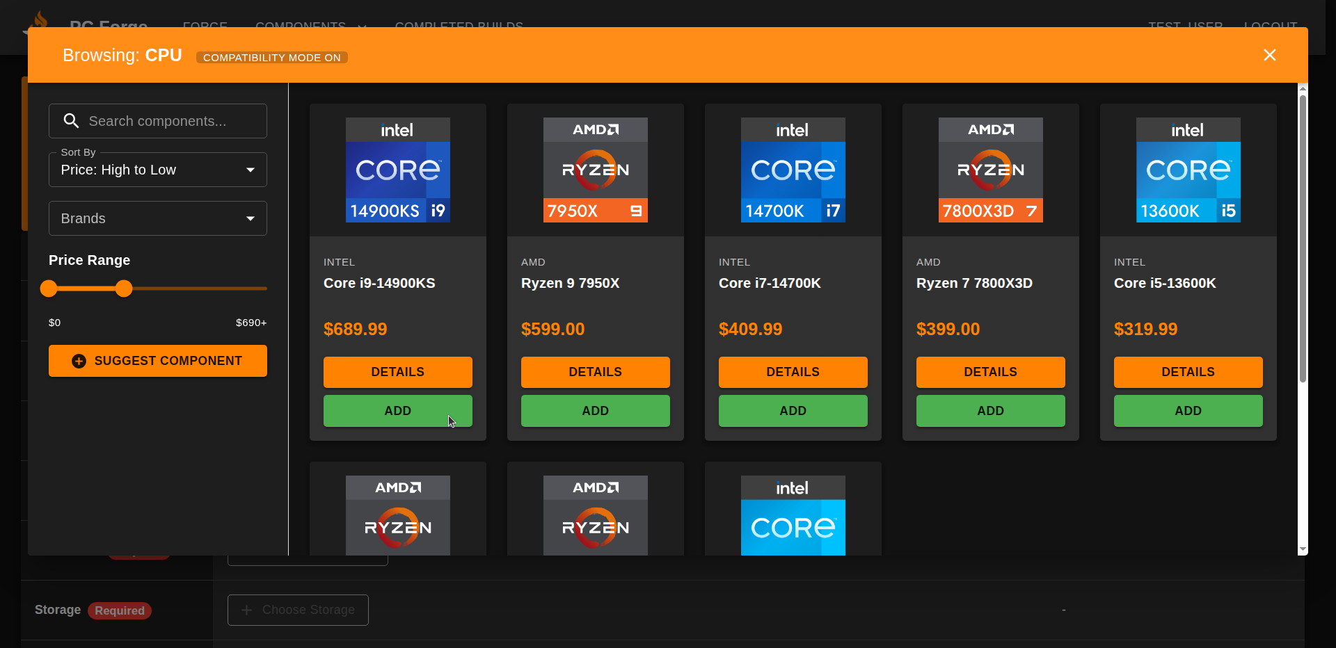Close the CPU browsing dialog
Image resolution: width=1336 pixels, height=648 pixels.
coord(1269,55)
